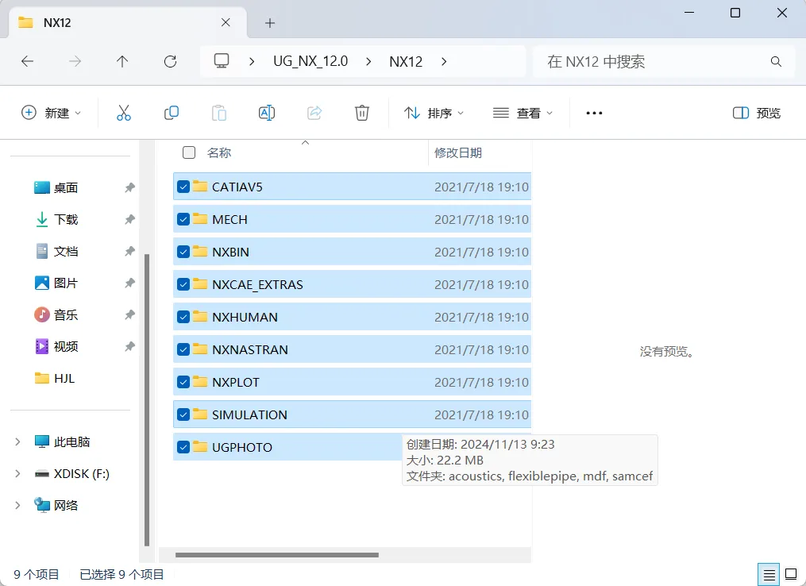Open the 查看 (View) dropdown
The height and width of the screenshot is (586, 806).
tap(523, 113)
